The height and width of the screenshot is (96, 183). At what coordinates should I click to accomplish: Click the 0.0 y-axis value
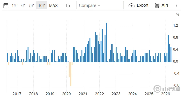coord(176,61)
